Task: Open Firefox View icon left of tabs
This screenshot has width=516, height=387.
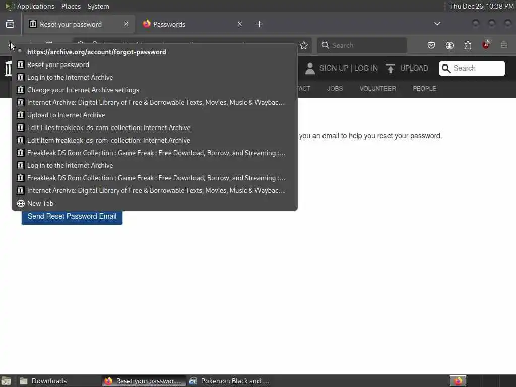Action: [10, 24]
